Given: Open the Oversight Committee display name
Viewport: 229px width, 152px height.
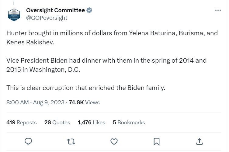Looking at the screenshot, I should click(55, 10).
